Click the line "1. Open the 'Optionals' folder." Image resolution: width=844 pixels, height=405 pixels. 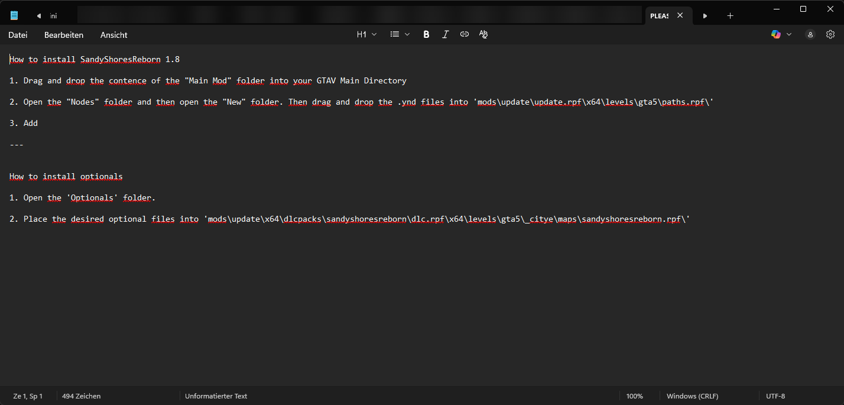click(x=83, y=197)
